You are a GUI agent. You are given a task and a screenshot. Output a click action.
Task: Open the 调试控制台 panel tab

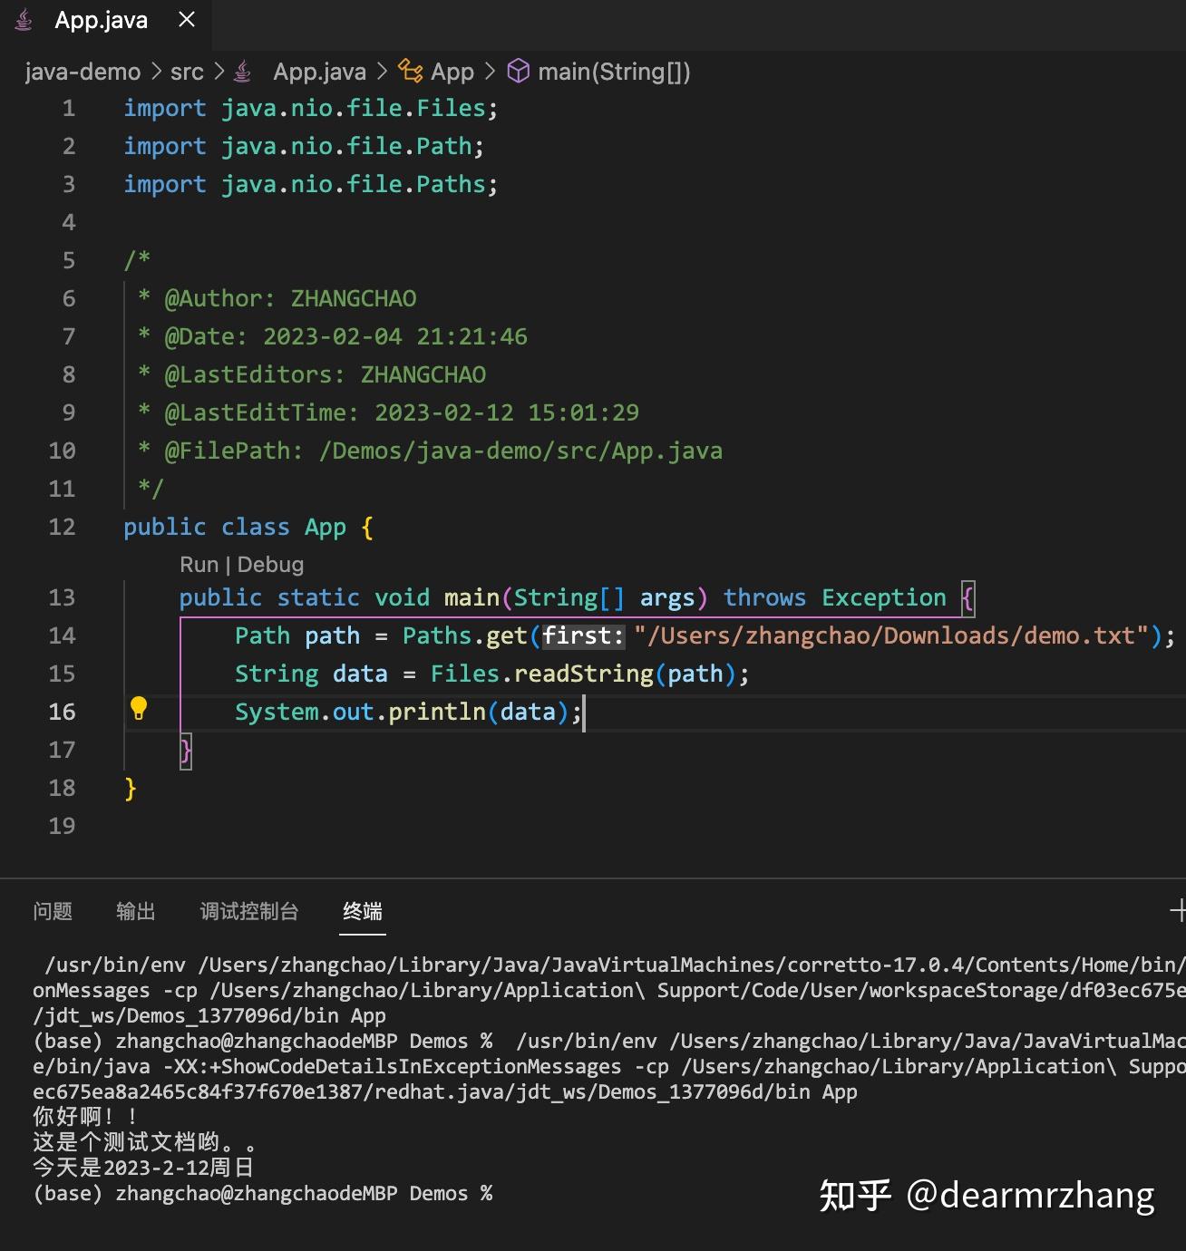[248, 912]
